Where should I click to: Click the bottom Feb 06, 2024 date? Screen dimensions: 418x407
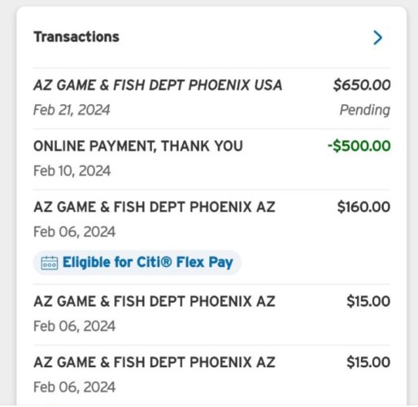pos(74,387)
